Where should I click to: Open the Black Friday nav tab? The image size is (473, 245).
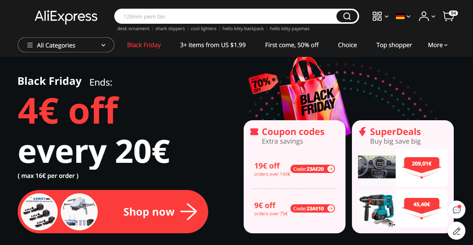pyautogui.click(x=144, y=45)
